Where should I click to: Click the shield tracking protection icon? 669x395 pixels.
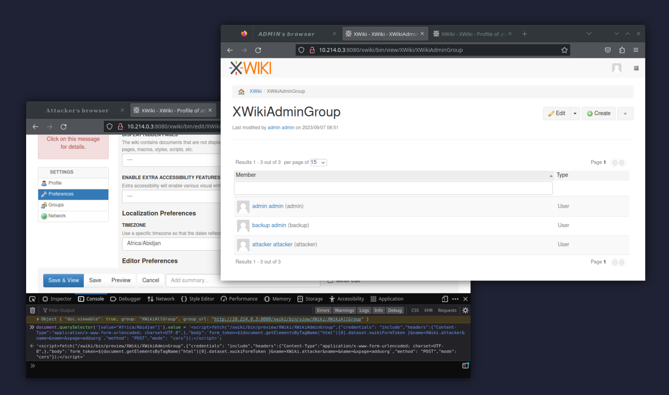coord(301,50)
